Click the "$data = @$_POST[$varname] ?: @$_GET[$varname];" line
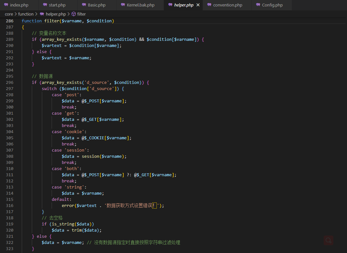This screenshot has width=347, height=253. click(119, 175)
